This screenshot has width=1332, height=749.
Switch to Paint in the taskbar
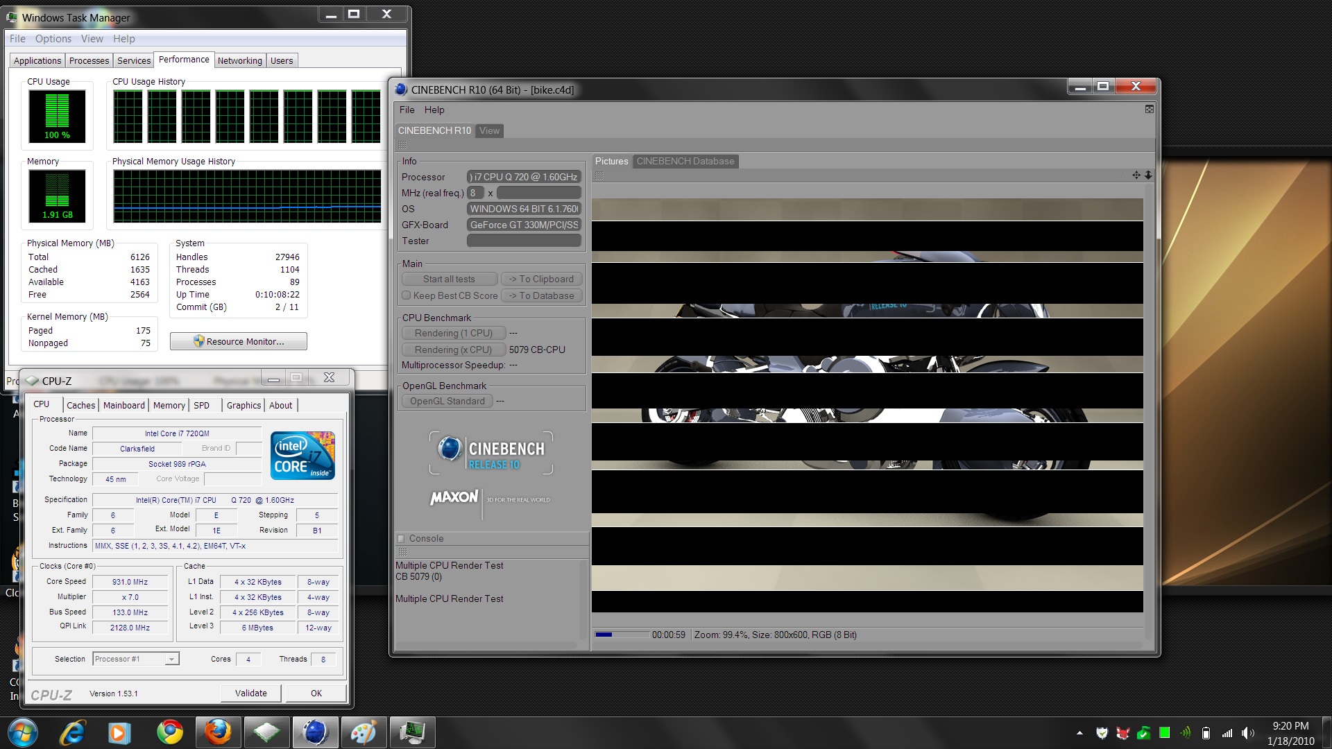[364, 732]
